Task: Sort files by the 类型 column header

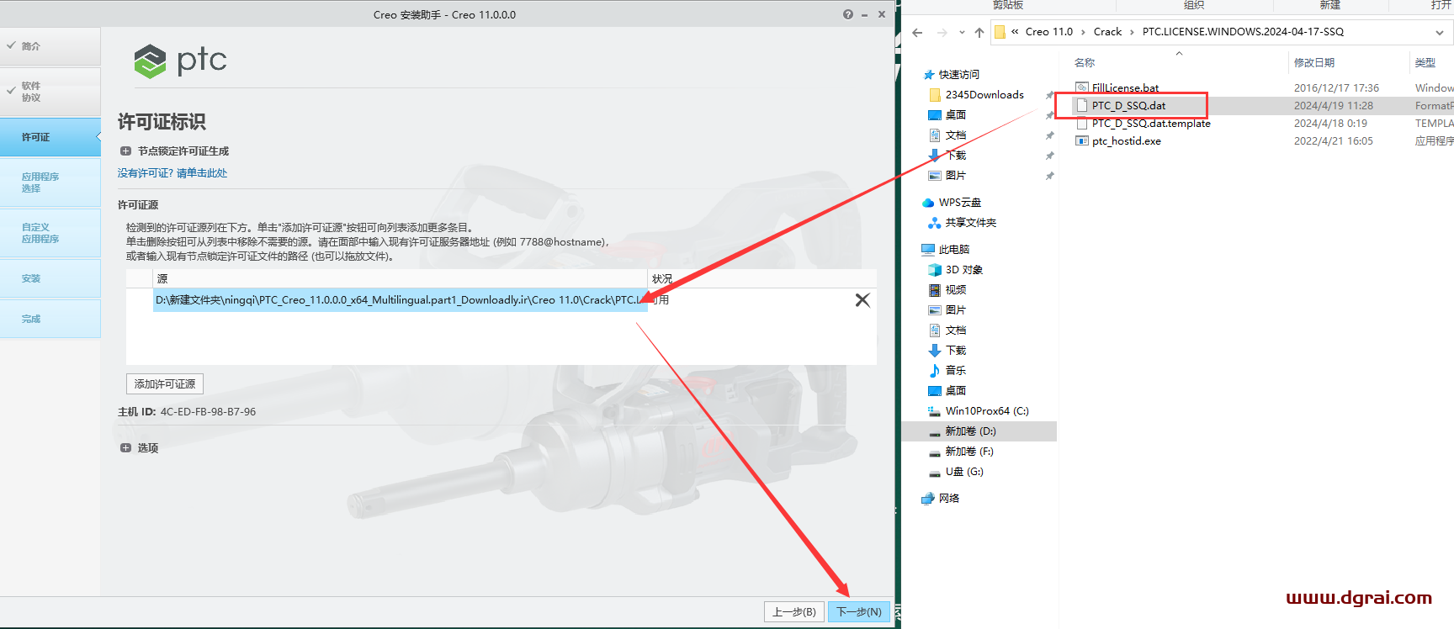Action: [1425, 63]
